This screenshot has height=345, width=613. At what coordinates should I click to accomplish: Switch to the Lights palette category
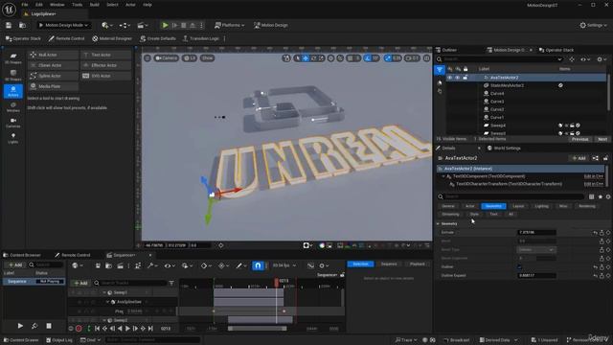(13, 138)
